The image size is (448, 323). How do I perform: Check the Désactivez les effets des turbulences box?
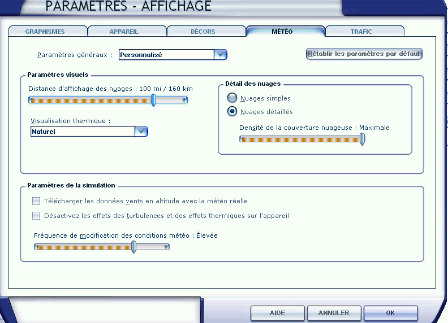[36, 216]
